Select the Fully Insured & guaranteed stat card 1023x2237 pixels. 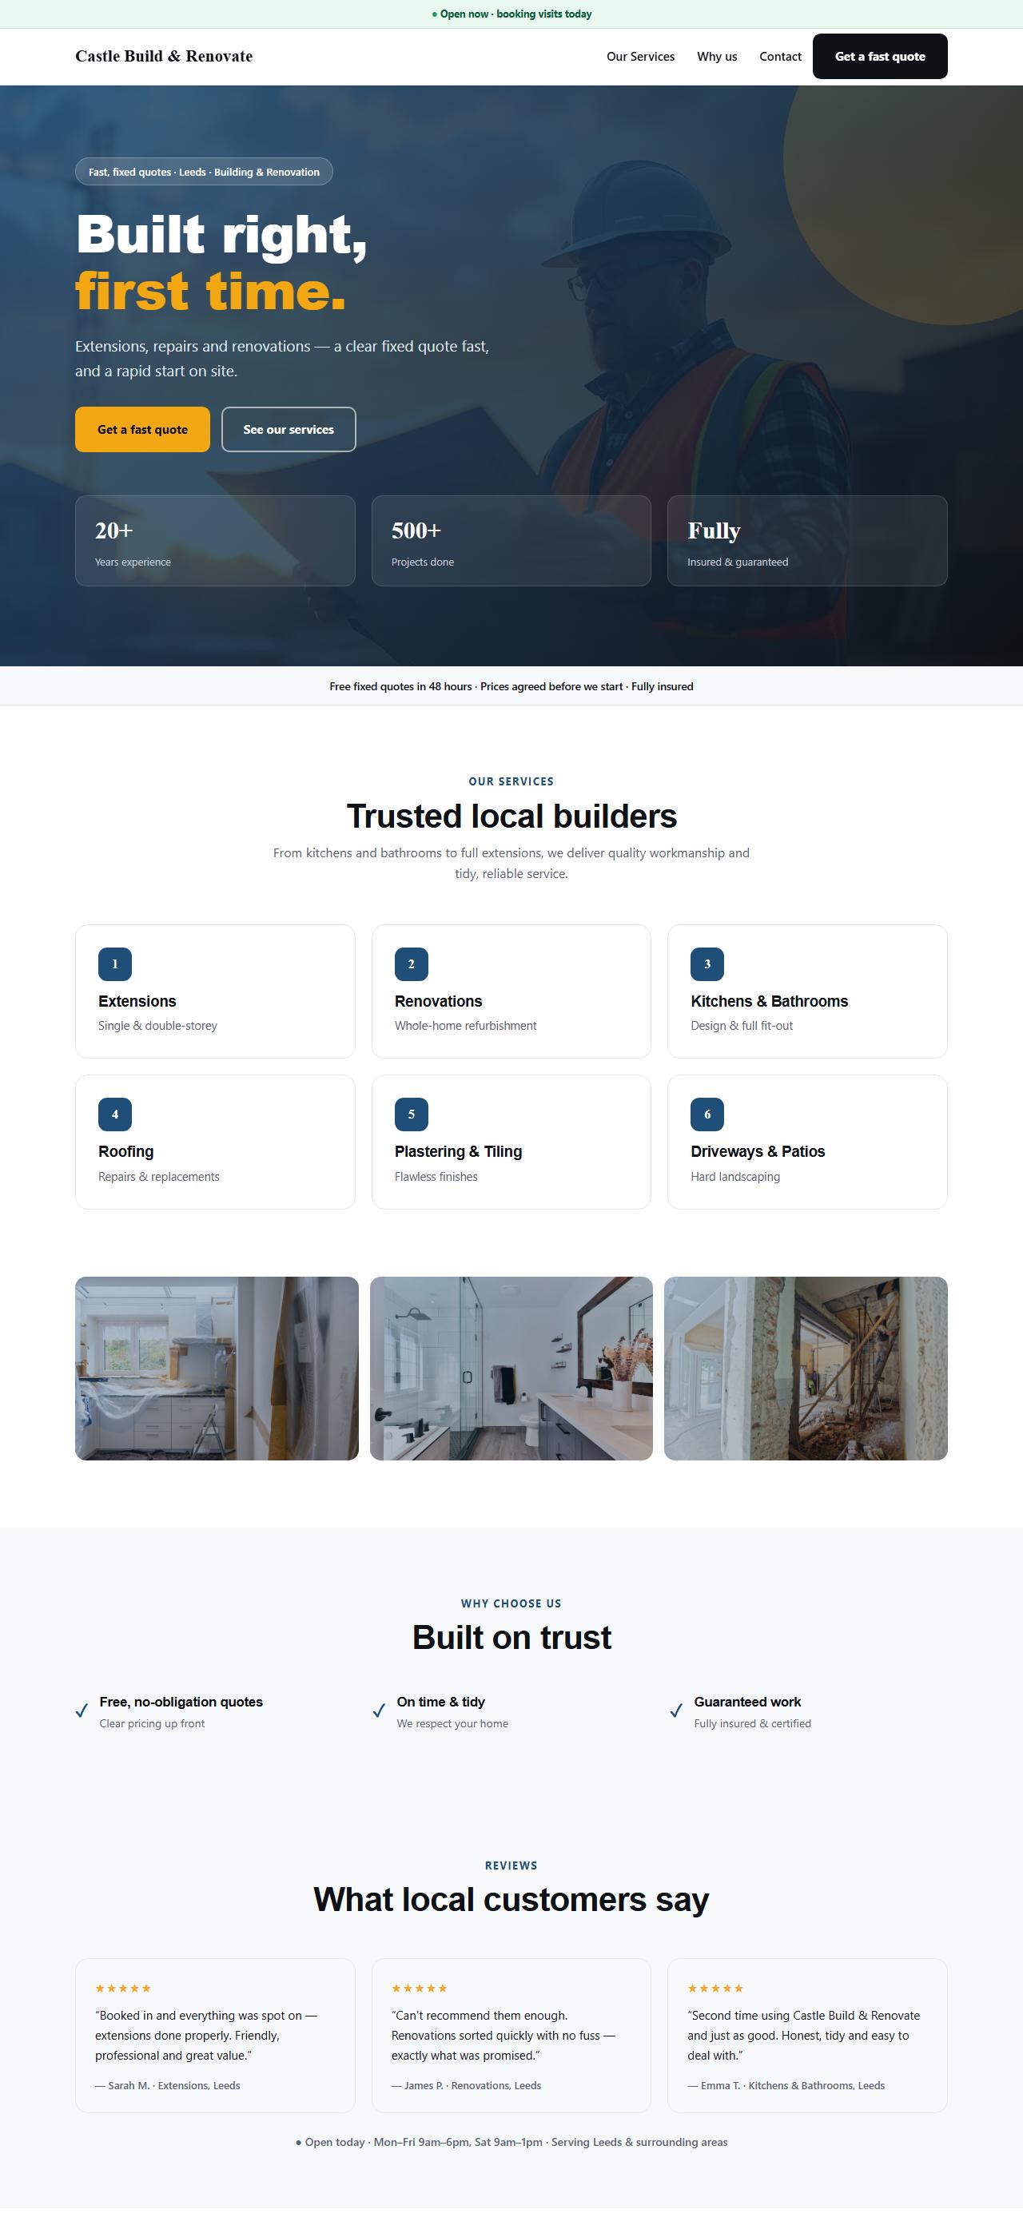806,540
